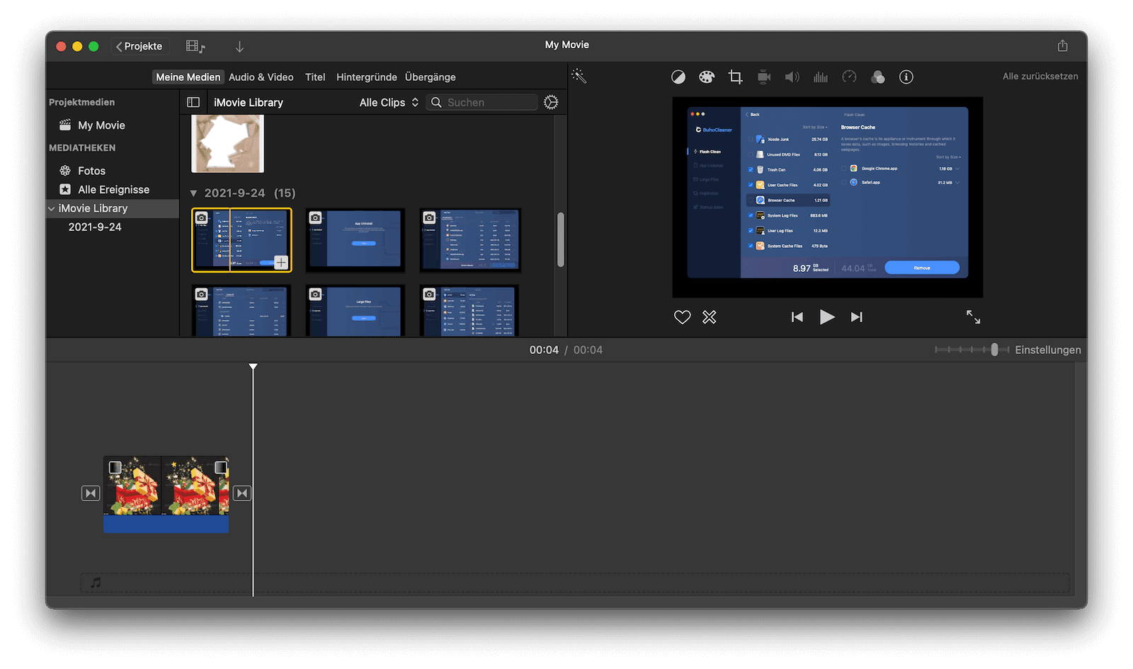Open the noise reduction and equalizer controls
This screenshot has width=1133, height=669.
820,76
